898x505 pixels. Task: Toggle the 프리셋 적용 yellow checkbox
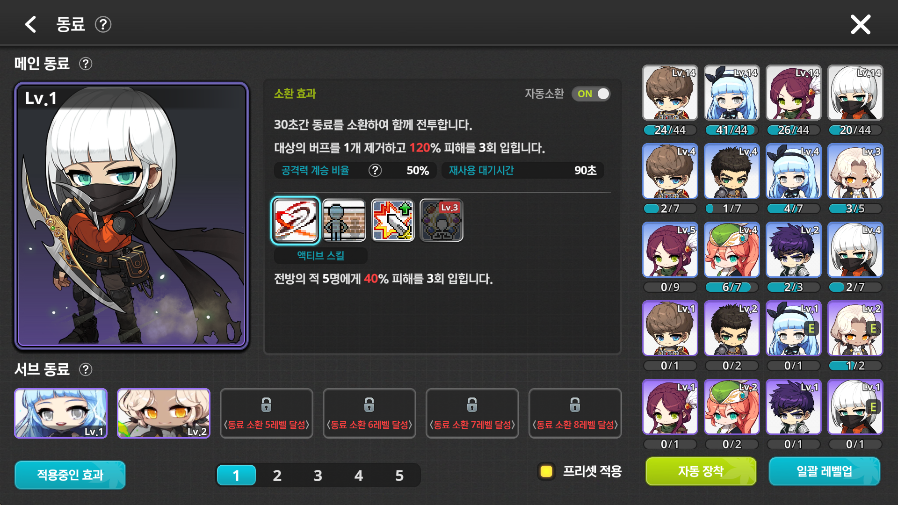[x=546, y=471]
